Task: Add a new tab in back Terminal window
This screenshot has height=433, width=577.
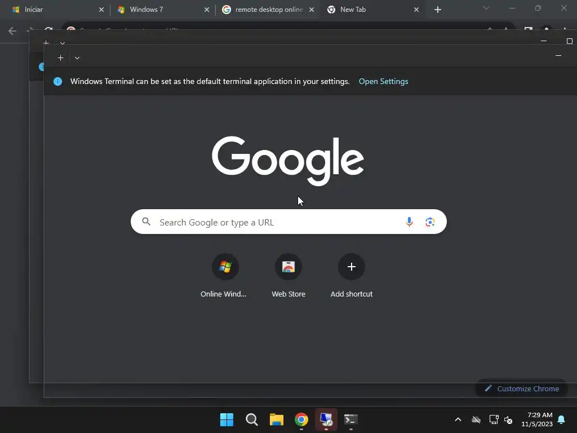Action: 46,43
